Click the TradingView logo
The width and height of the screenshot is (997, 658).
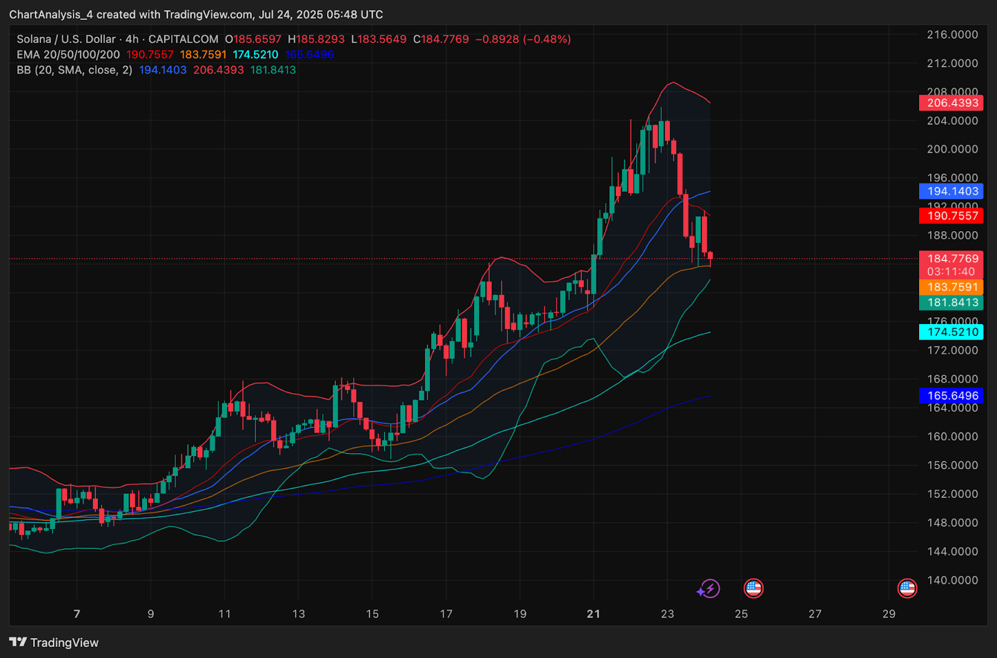pyautogui.click(x=54, y=642)
